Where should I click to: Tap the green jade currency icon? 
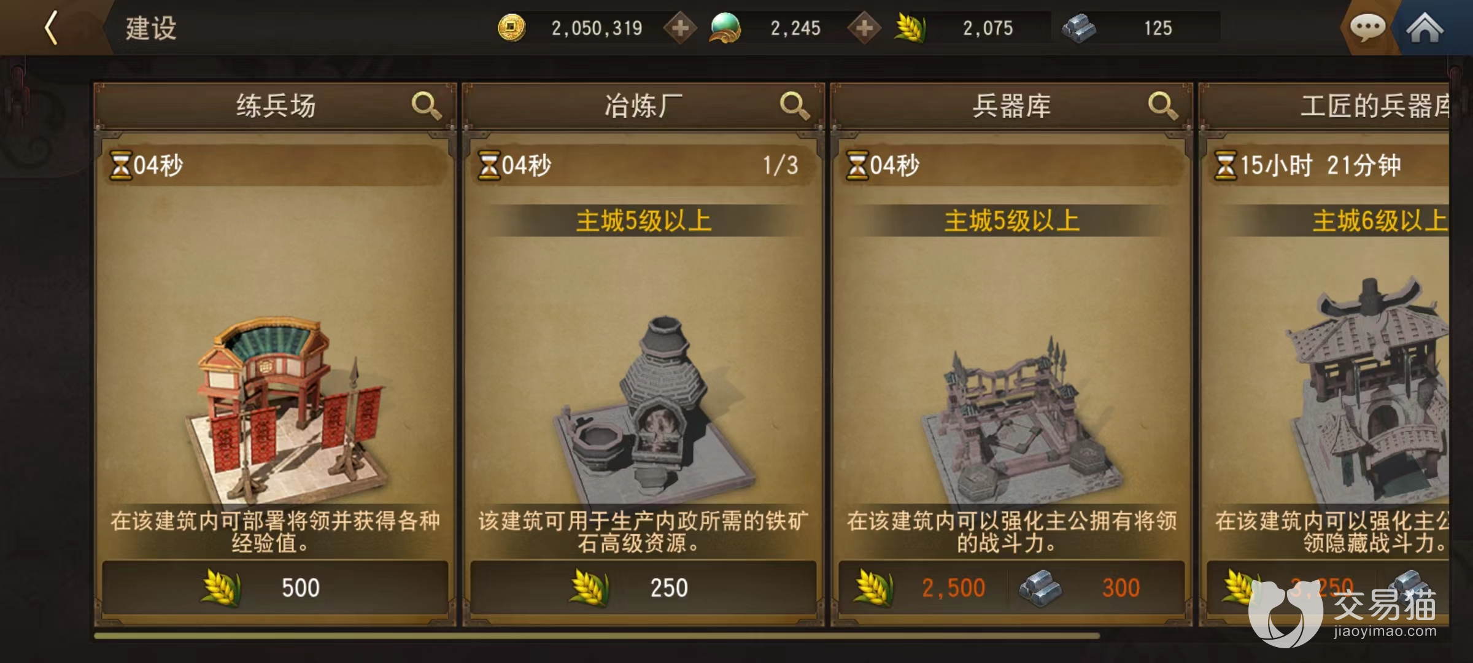point(725,28)
